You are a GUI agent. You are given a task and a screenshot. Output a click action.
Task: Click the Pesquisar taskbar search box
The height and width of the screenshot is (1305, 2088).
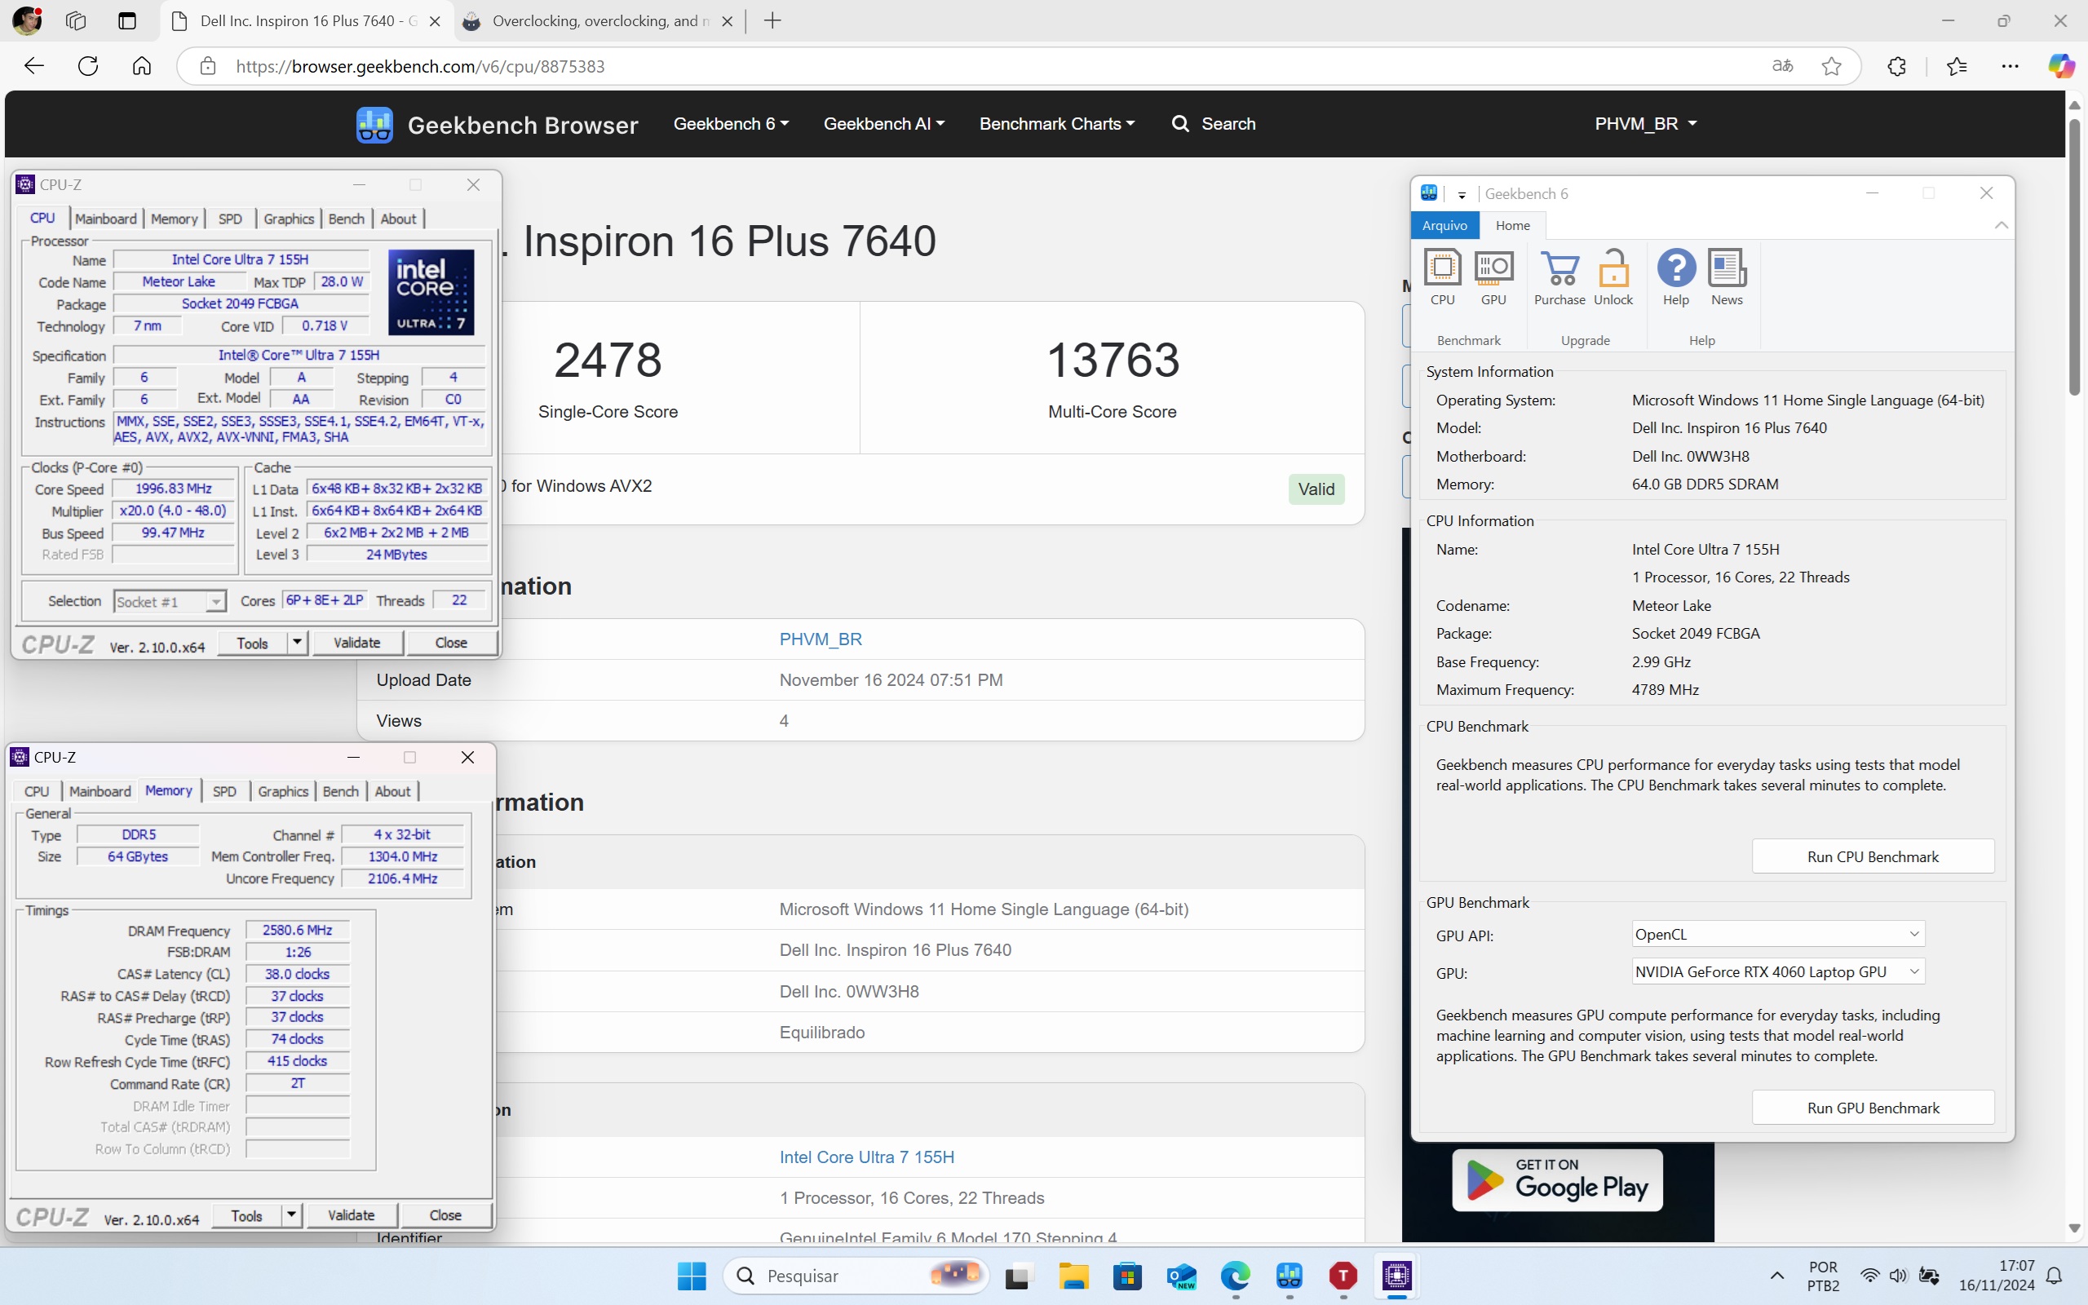click(855, 1276)
